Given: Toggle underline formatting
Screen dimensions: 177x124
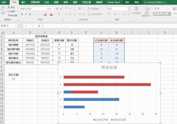Looking at the screenshot, I should 30,14.
